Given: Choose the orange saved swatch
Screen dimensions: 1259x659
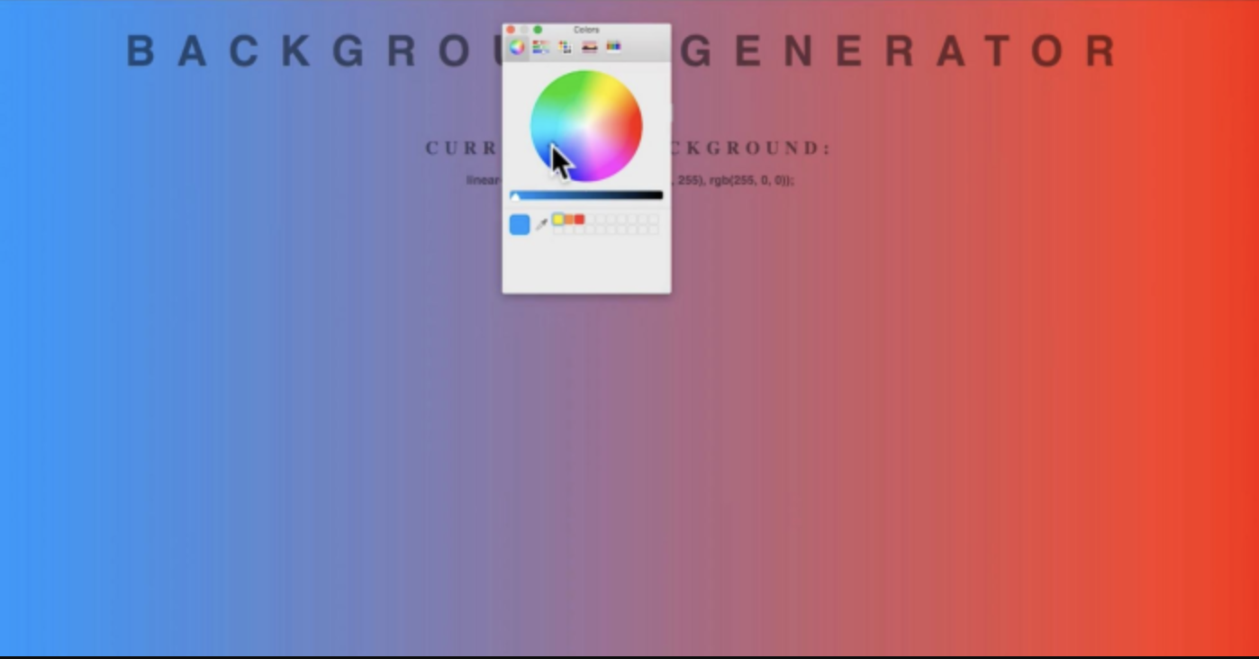Looking at the screenshot, I should (x=569, y=220).
